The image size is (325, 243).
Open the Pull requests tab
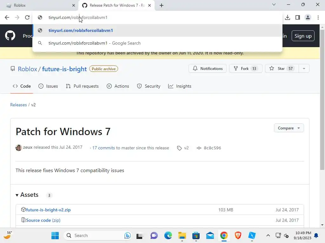pyautogui.click(x=82, y=86)
